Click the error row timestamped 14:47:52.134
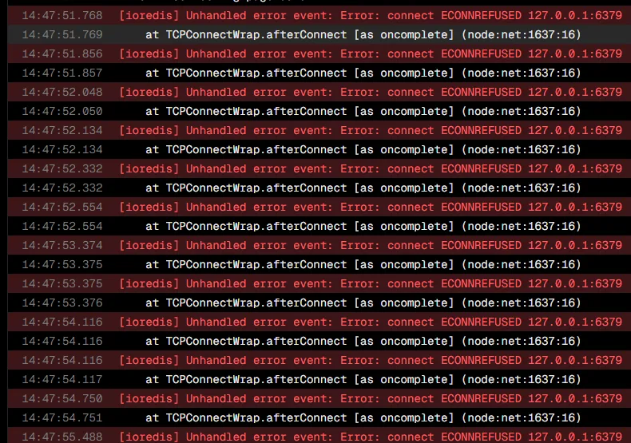Image resolution: width=631 pixels, height=443 pixels. (319, 131)
